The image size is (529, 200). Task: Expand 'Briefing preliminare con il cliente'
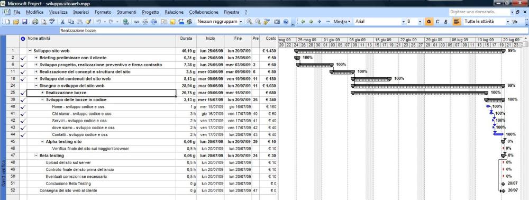pos(36,58)
